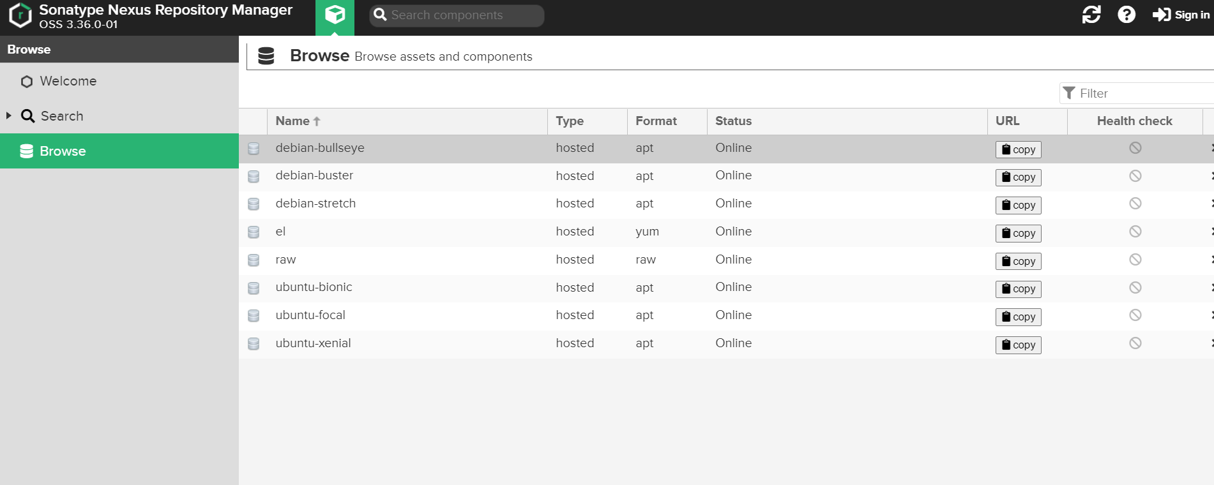This screenshot has width=1214, height=485.
Task: Open the help question mark icon
Action: click(1127, 15)
